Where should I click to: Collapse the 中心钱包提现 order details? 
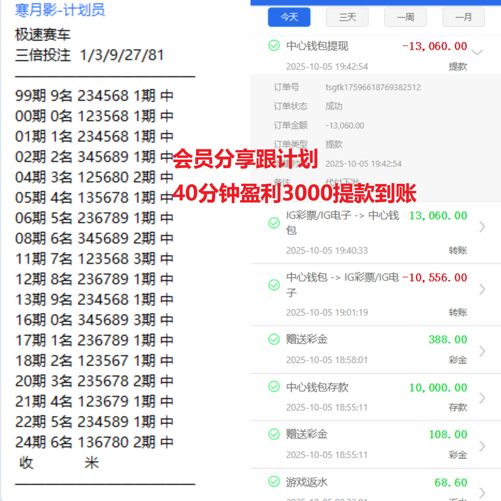pos(477,53)
